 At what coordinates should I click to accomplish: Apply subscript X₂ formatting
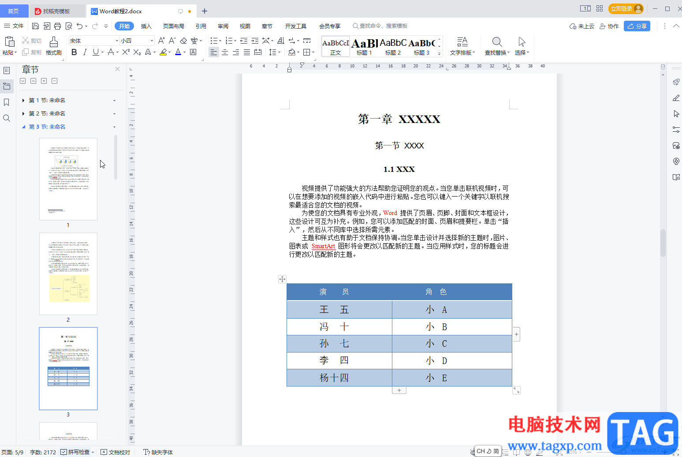pyautogui.click(x=137, y=52)
